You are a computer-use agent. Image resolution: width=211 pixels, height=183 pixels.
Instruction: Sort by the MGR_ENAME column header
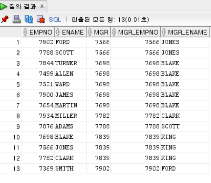click(x=185, y=32)
